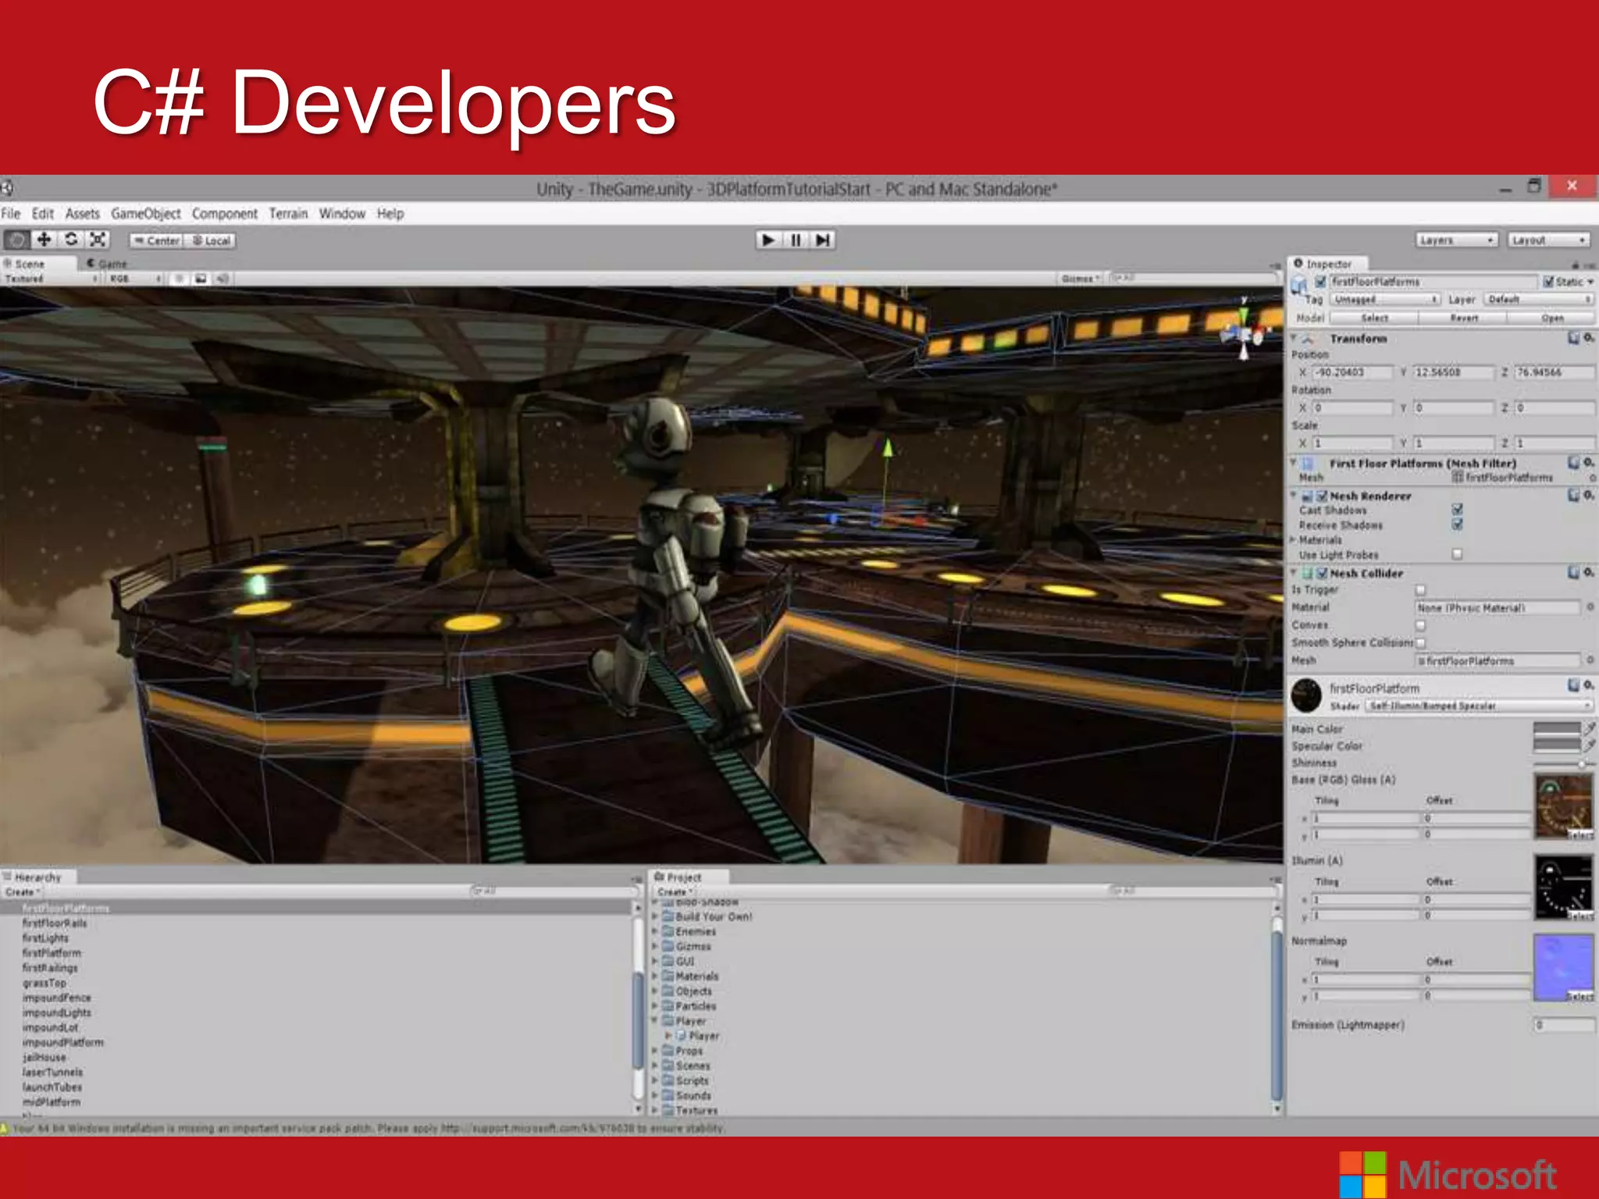This screenshot has height=1199, width=1599.
Task: Select the Move (translate) tool
Action: click(x=45, y=240)
